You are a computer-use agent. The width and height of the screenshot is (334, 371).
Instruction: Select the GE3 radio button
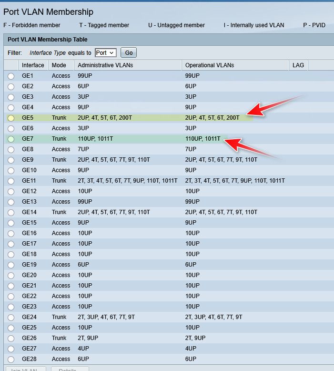coord(11,97)
